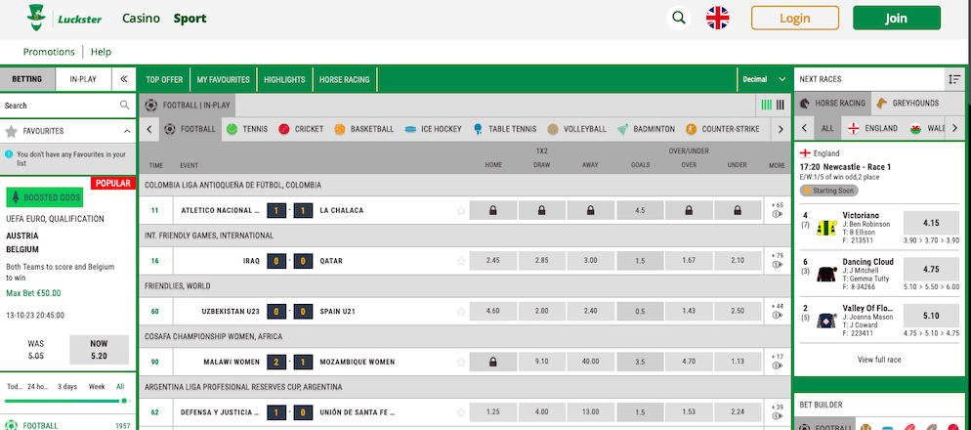971x430 pixels.
Task: Click Boosted Odds green badge
Action: pos(45,197)
